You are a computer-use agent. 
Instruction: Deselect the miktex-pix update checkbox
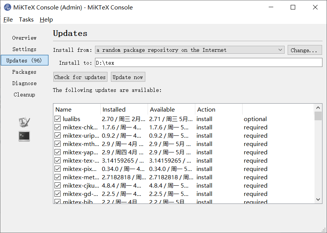click(58, 169)
